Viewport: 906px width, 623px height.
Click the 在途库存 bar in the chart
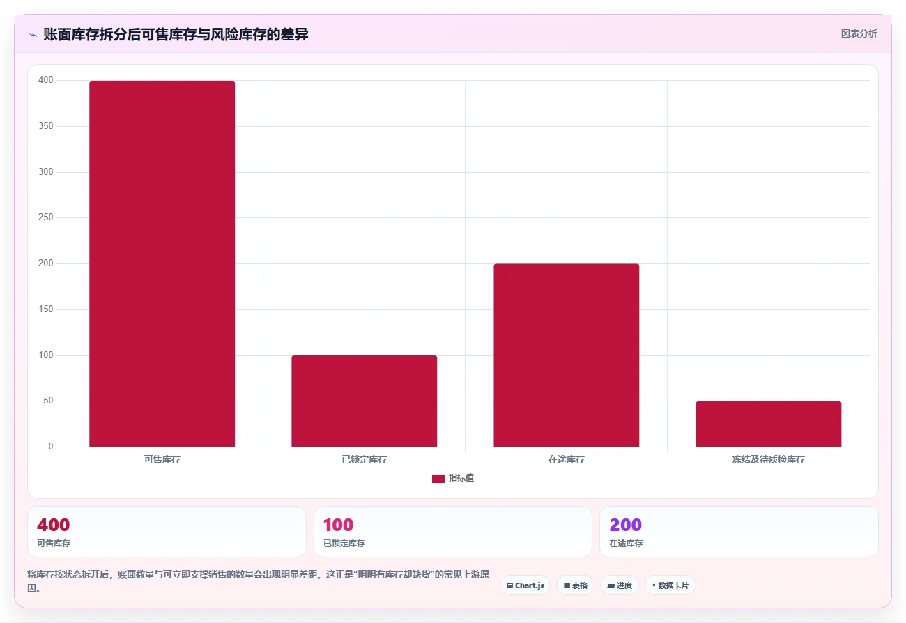click(566, 355)
